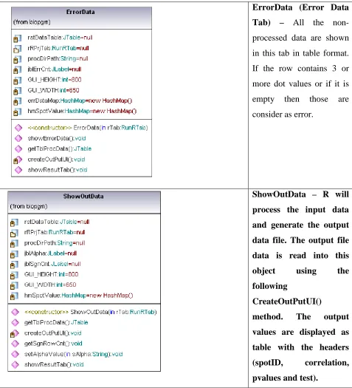
Task: Click the ErrorData (Error Data Tab) description heading
Action: point(300,15)
